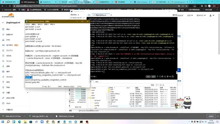Click Show all button in downloads bar

tap(211, 116)
